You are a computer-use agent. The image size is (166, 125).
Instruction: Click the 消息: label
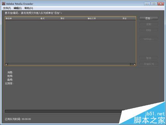click(10, 72)
